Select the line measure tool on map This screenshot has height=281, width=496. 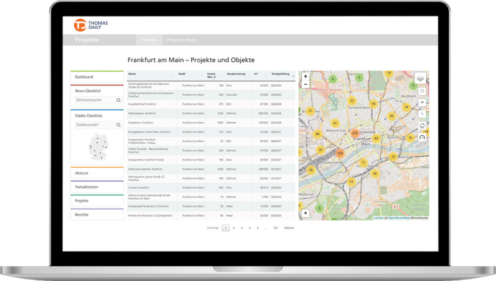(x=422, y=114)
